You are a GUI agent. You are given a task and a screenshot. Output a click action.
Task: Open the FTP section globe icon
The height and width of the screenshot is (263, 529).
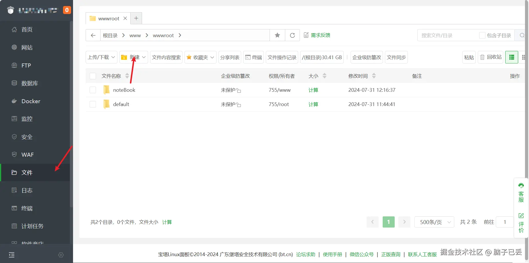pos(14,65)
